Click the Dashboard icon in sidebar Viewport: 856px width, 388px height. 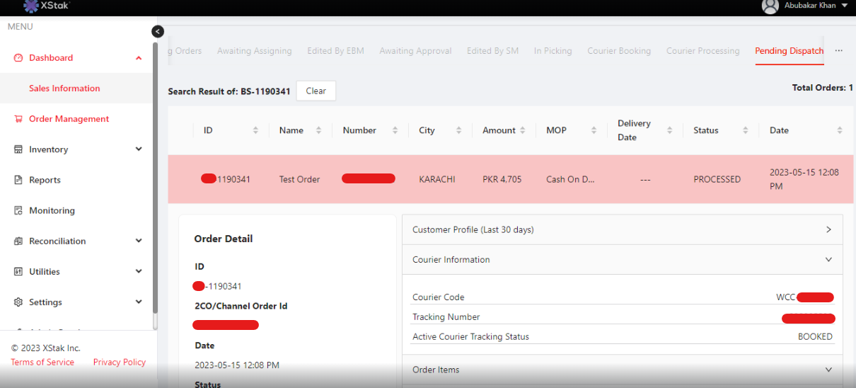click(18, 58)
